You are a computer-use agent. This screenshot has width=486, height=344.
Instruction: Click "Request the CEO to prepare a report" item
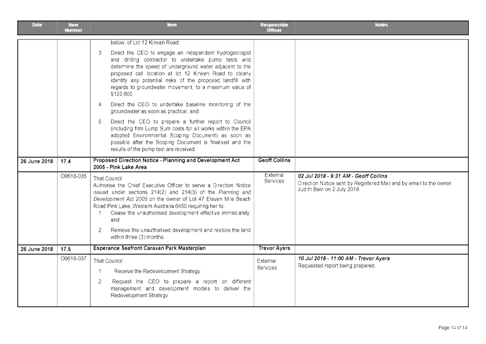(x=180, y=288)
